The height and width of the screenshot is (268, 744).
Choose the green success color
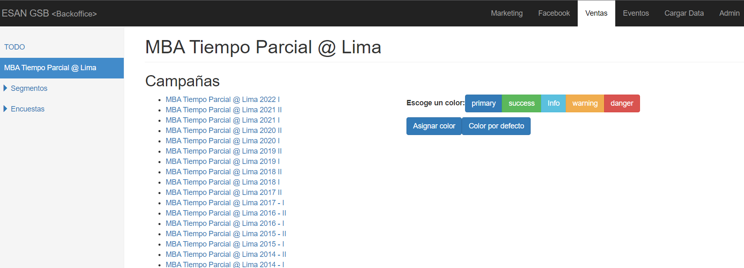(522, 103)
